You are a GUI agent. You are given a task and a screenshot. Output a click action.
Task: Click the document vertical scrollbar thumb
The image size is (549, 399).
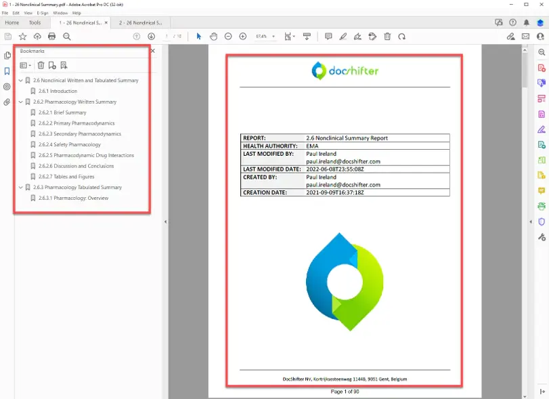point(525,70)
